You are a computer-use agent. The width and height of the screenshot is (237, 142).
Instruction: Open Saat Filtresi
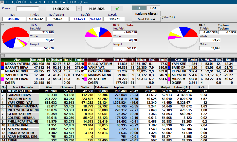146,19
